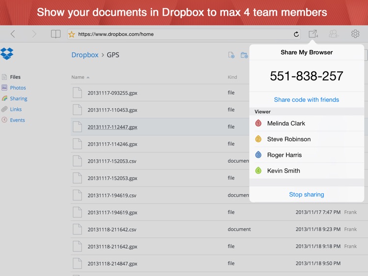This screenshot has width=368, height=276.
Task: Open file 20131118-211642.csv
Action: pyautogui.click(x=112, y=229)
